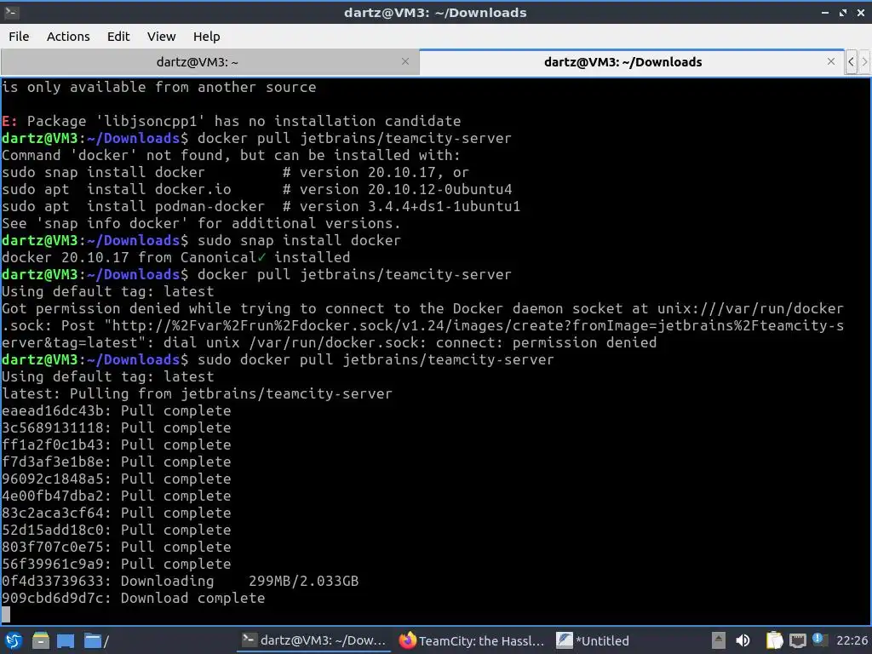Click the 'sudo apt install docker.io' line
The height and width of the screenshot is (654, 872).
coord(257,189)
